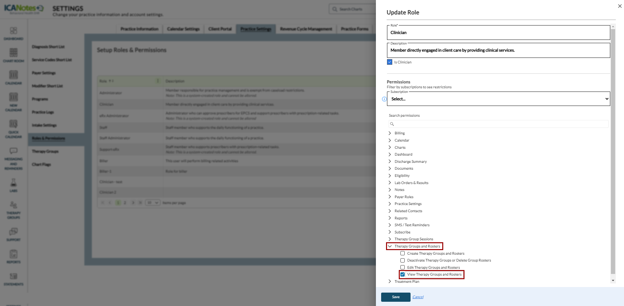Switch to the Client Portal tab
Screen dimensions: 624x306
pyautogui.click(x=220, y=29)
